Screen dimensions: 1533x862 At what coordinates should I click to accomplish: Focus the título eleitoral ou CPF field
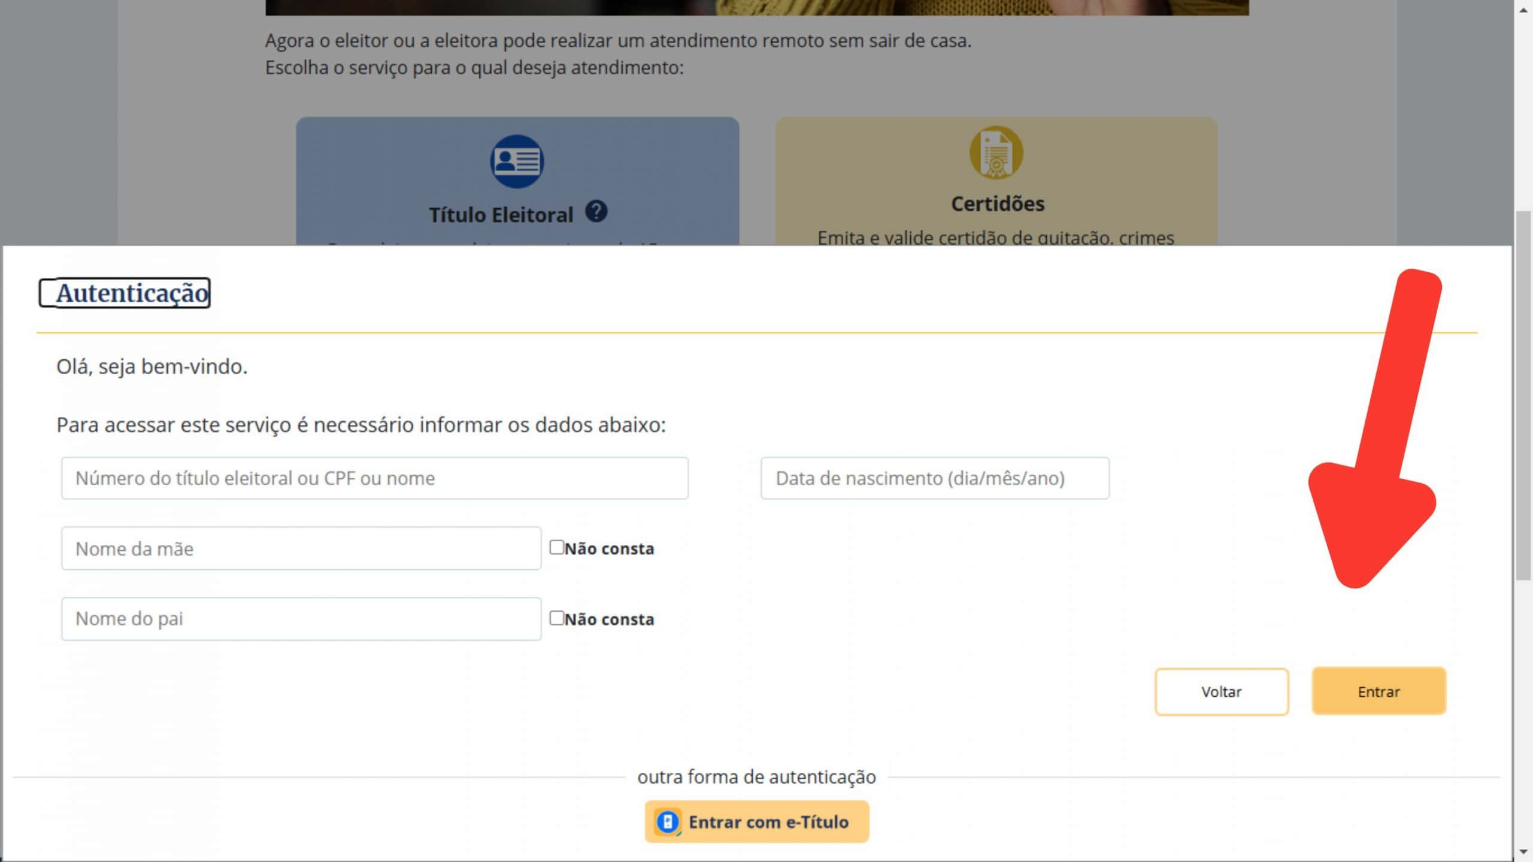click(x=374, y=478)
